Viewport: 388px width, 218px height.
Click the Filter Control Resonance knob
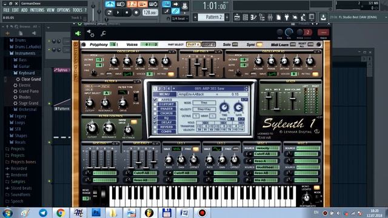click(x=109, y=128)
